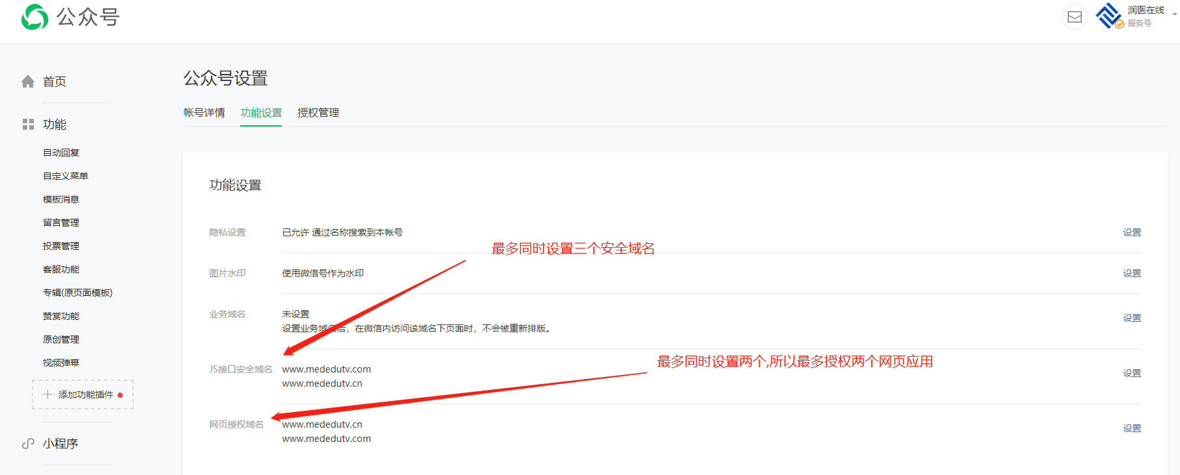
Task: Click www.mededutv.cn under 网页授权域名
Action: click(322, 424)
